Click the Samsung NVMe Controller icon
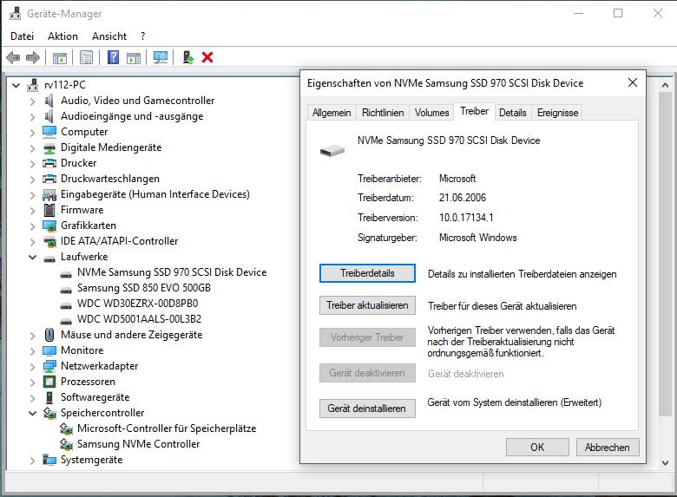The height and width of the screenshot is (497, 677). [66, 444]
